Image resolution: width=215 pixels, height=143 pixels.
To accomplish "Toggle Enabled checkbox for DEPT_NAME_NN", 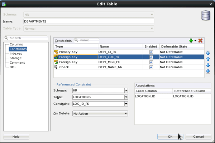I will tap(151, 67).
